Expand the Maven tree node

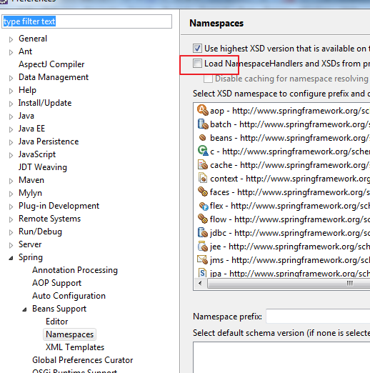click(11, 181)
